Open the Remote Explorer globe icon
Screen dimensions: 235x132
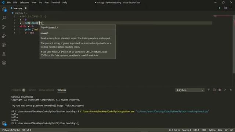click(x=4, y=63)
